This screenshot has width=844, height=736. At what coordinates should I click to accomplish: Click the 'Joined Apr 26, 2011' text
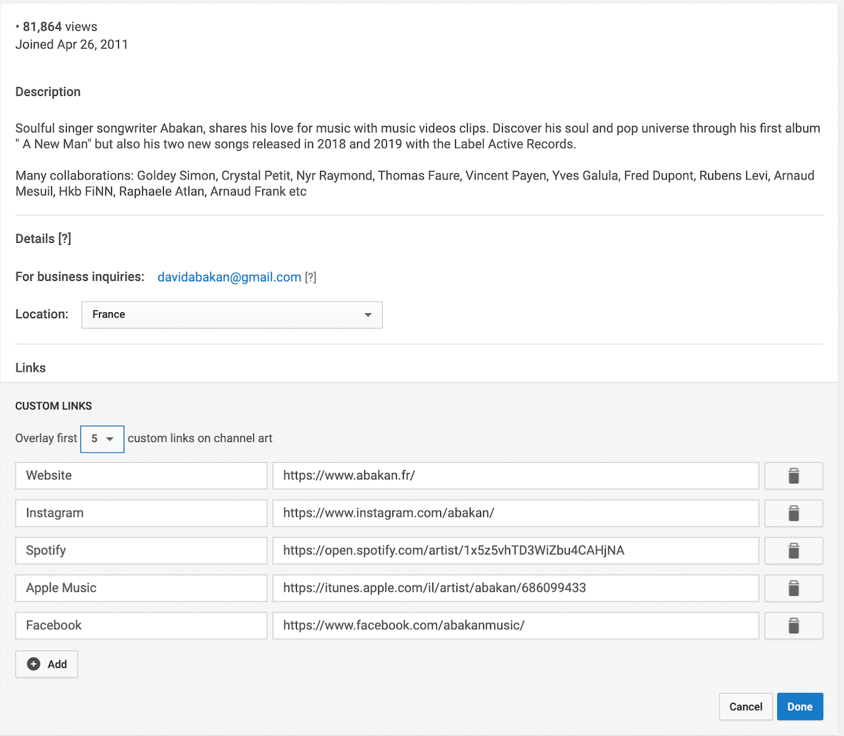(72, 44)
